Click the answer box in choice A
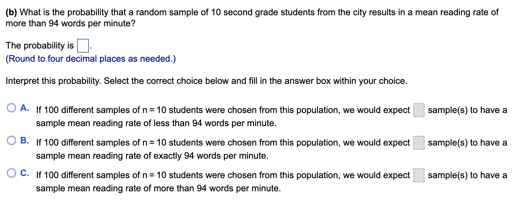Image resolution: width=519 pixels, height=201 pixels. click(x=419, y=110)
